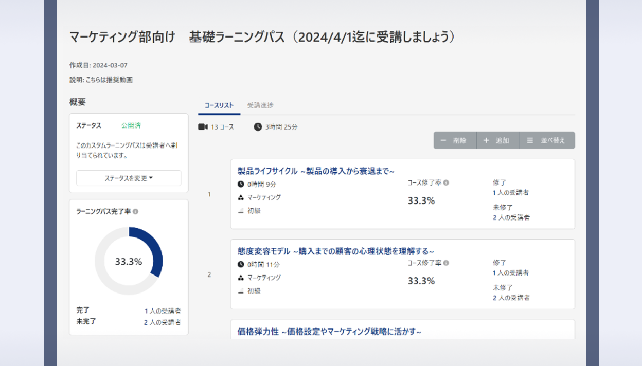The height and width of the screenshot is (366, 642).
Task: Click the level icon beside second 初級
Action: [241, 291]
